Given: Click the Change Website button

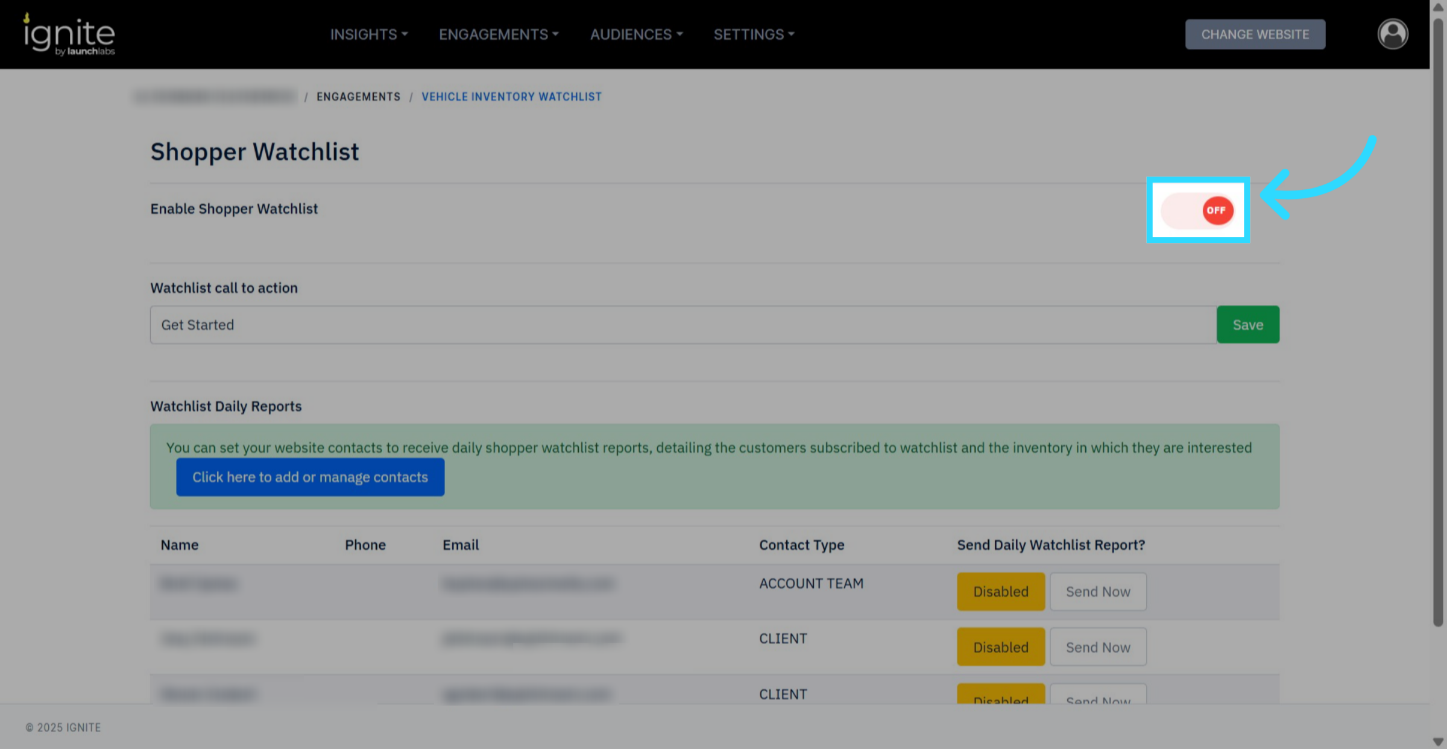Looking at the screenshot, I should [x=1255, y=34].
